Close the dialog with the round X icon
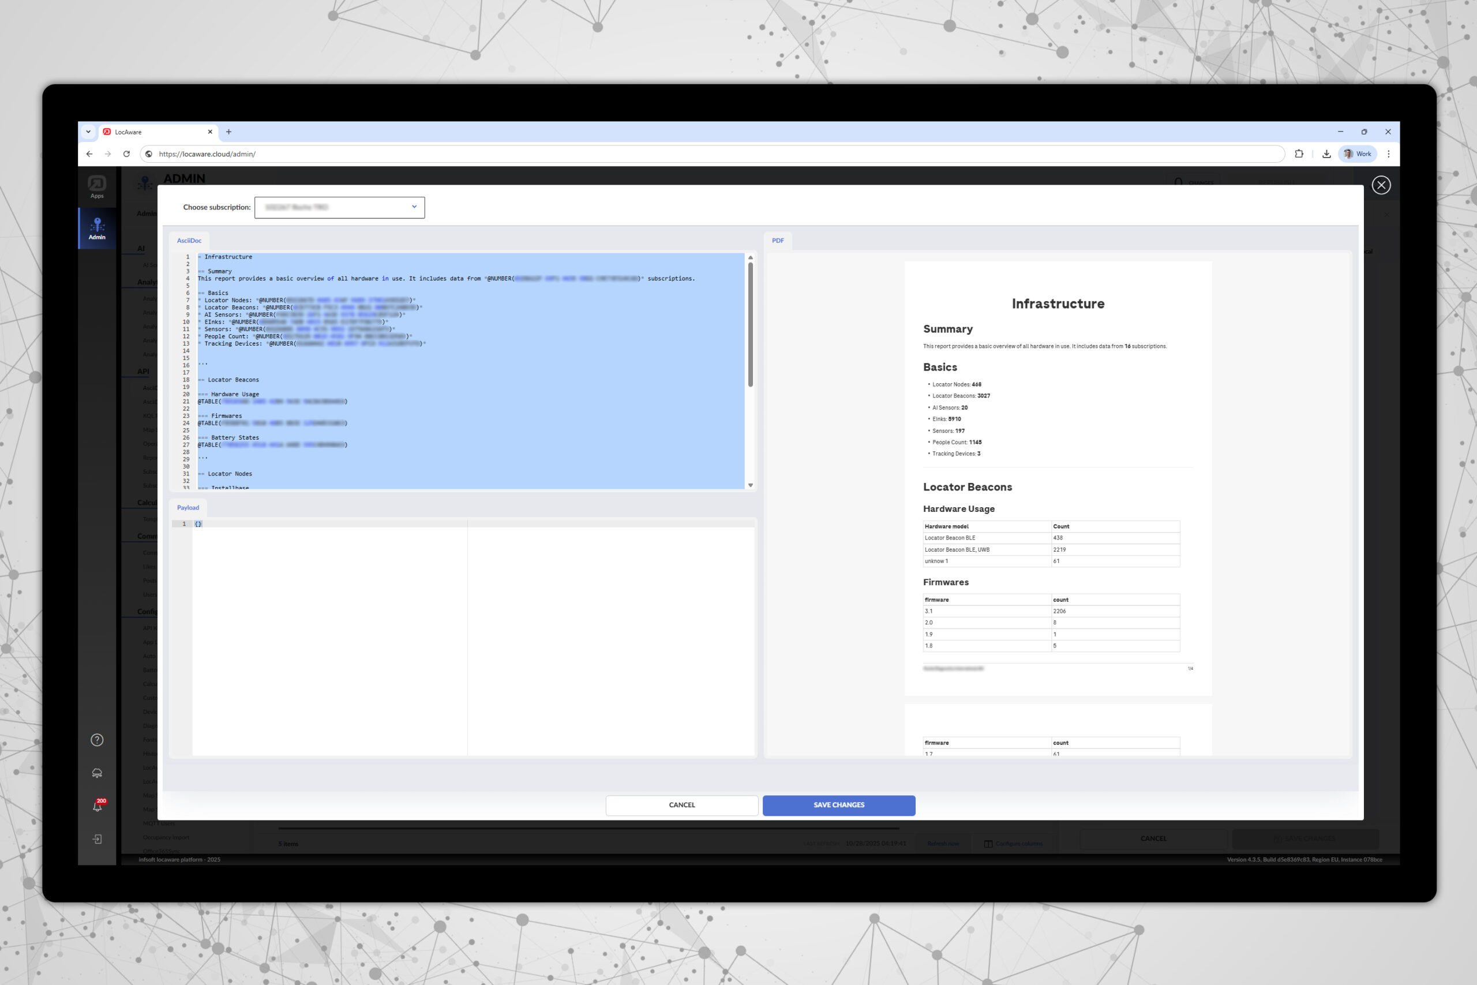1477x985 pixels. (x=1381, y=185)
